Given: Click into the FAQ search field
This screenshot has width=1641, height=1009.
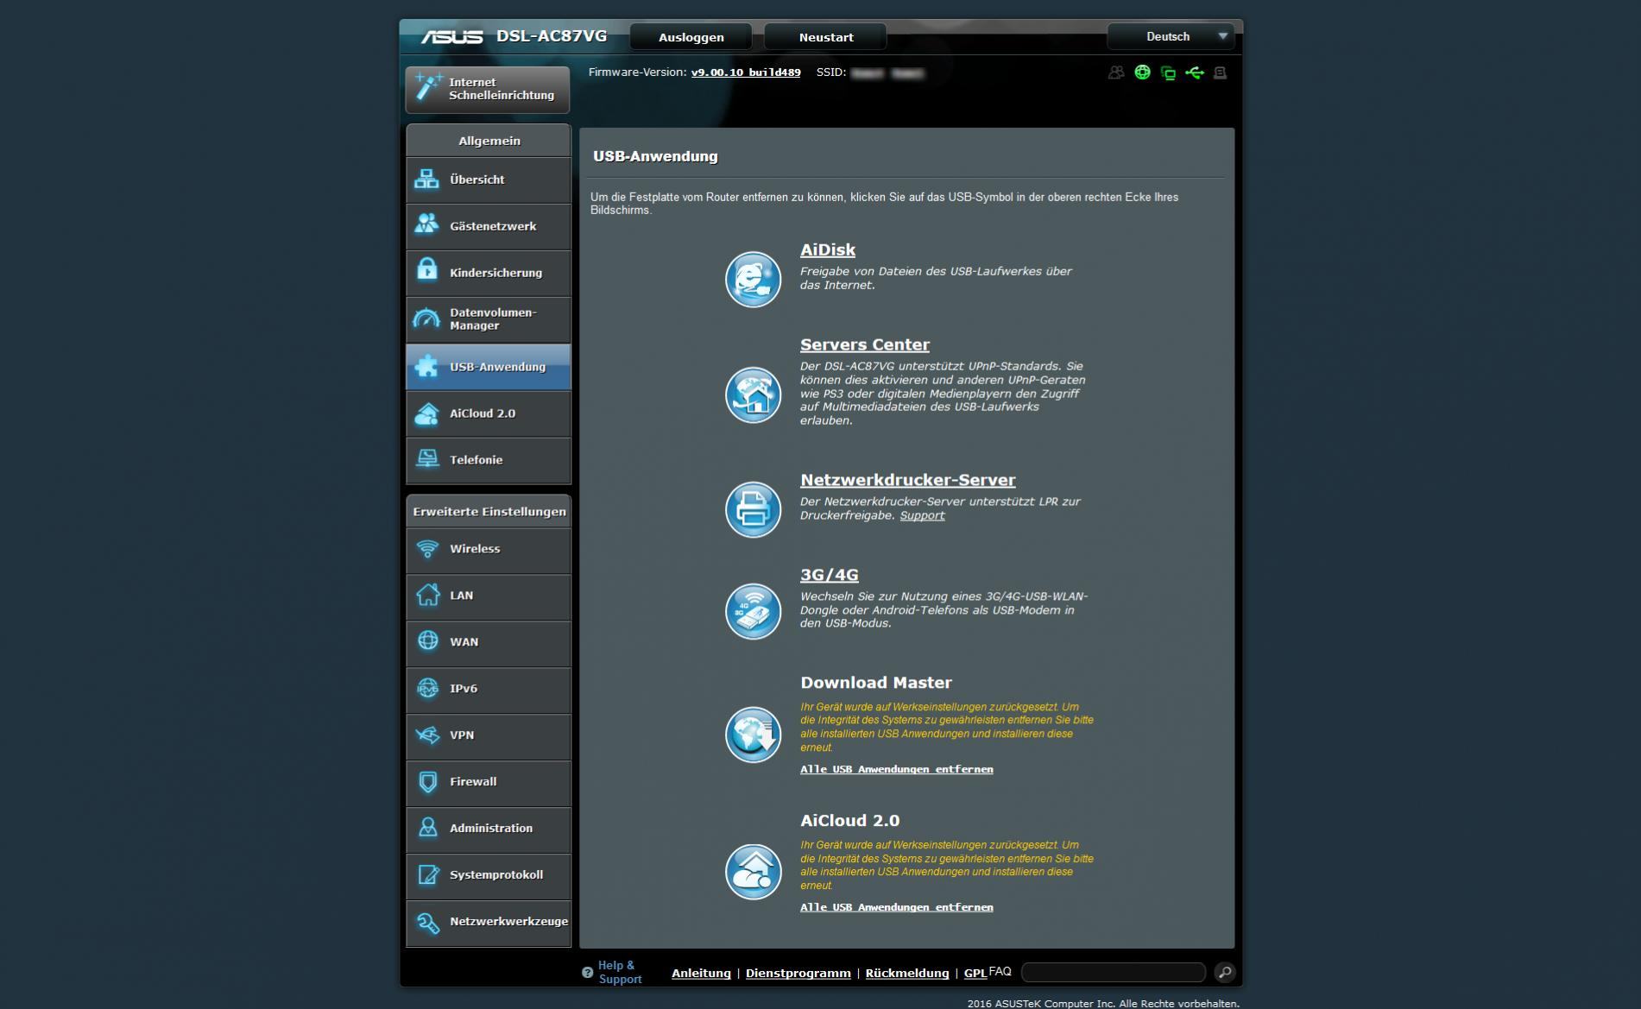Looking at the screenshot, I should [x=1113, y=973].
